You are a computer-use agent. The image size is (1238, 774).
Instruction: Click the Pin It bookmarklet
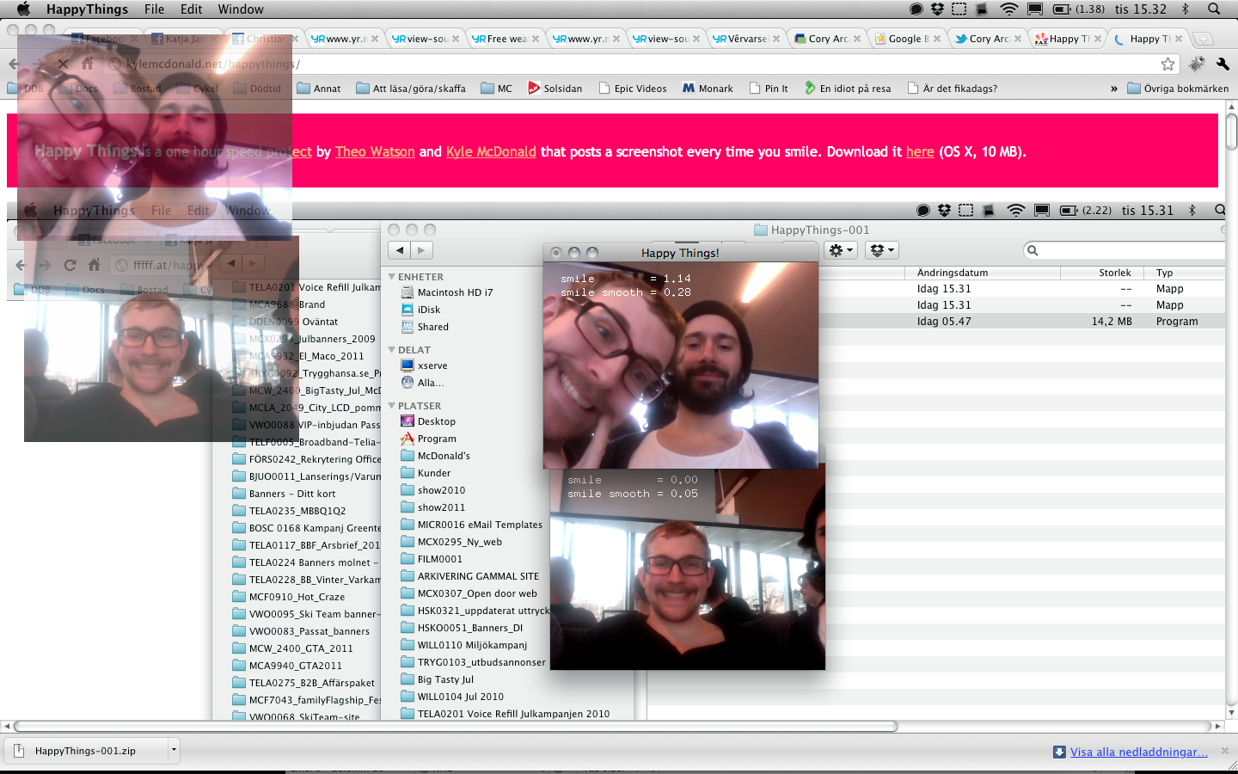769,89
